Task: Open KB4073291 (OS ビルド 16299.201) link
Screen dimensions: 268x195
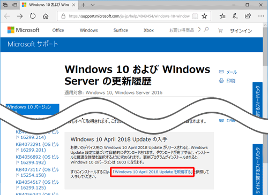Action: pyautogui.click(x=37, y=147)
